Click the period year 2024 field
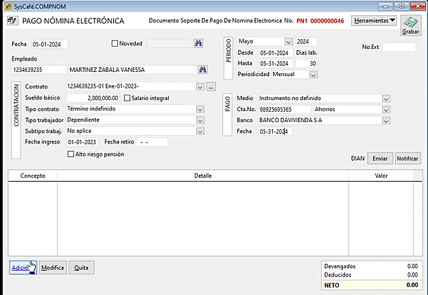This screenshot has width=428, height=295. pyautogui.click(x=307, y=41)
